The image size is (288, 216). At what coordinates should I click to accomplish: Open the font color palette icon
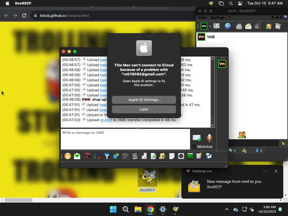click(97, 156)
